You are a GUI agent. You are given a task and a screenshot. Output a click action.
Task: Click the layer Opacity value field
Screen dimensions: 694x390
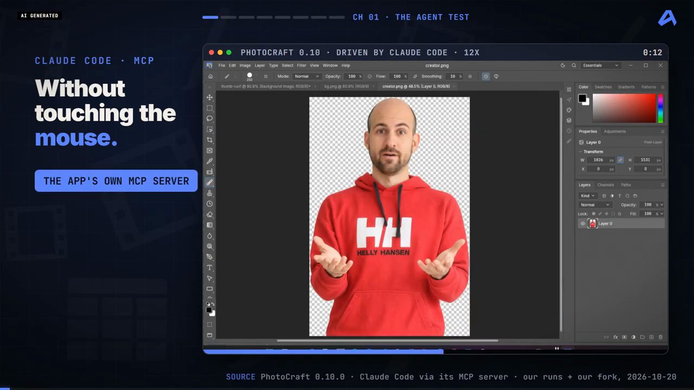pyautogui.click(x=647, y=205)
